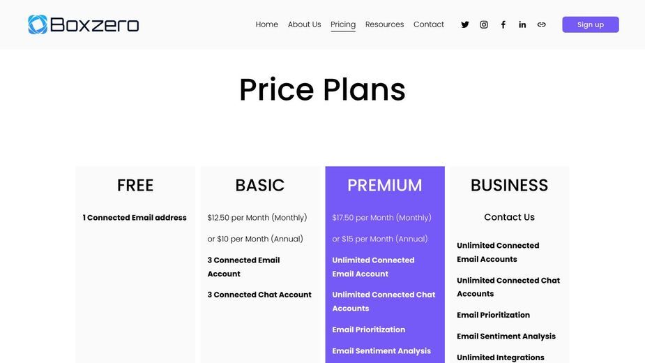
Task: Select the BASIC plan heading
Action: point(260,186)
